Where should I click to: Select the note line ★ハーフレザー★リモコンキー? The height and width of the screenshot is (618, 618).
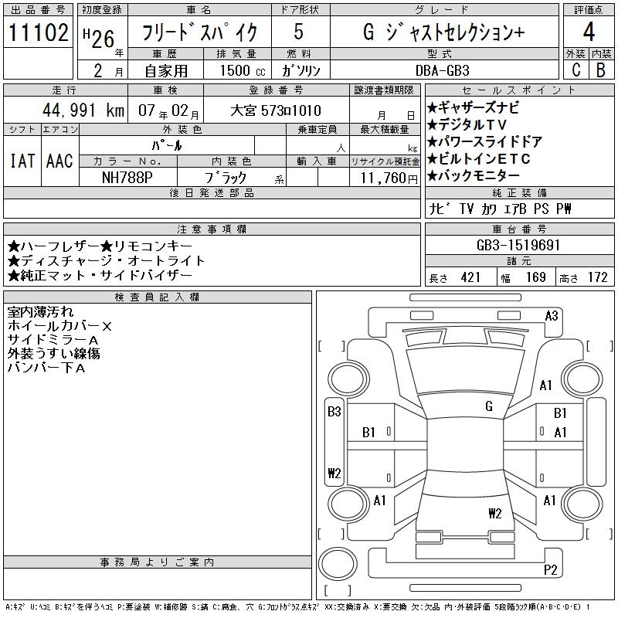point(100,246)
